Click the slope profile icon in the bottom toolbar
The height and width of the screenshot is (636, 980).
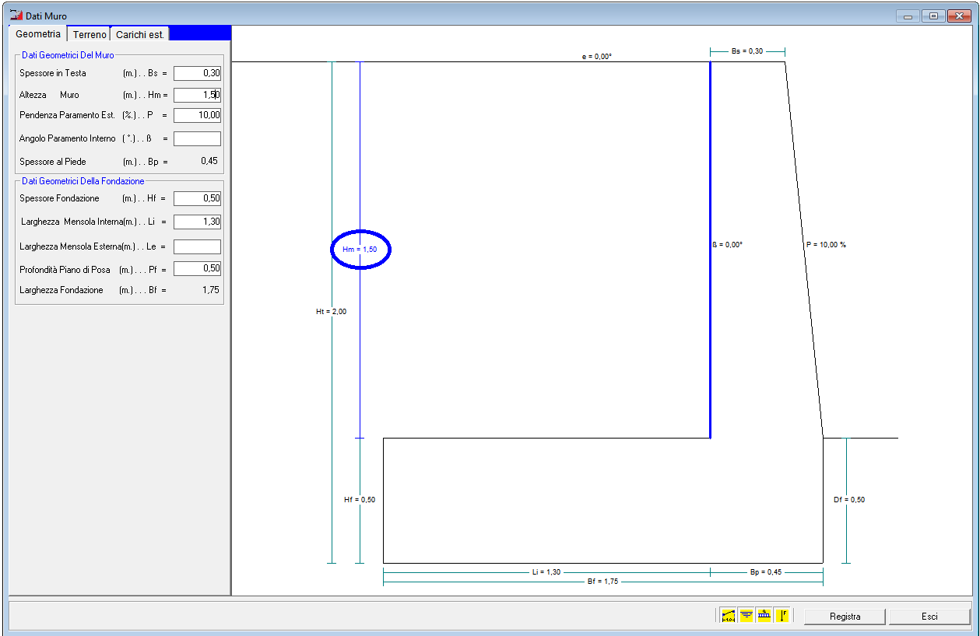729,616
